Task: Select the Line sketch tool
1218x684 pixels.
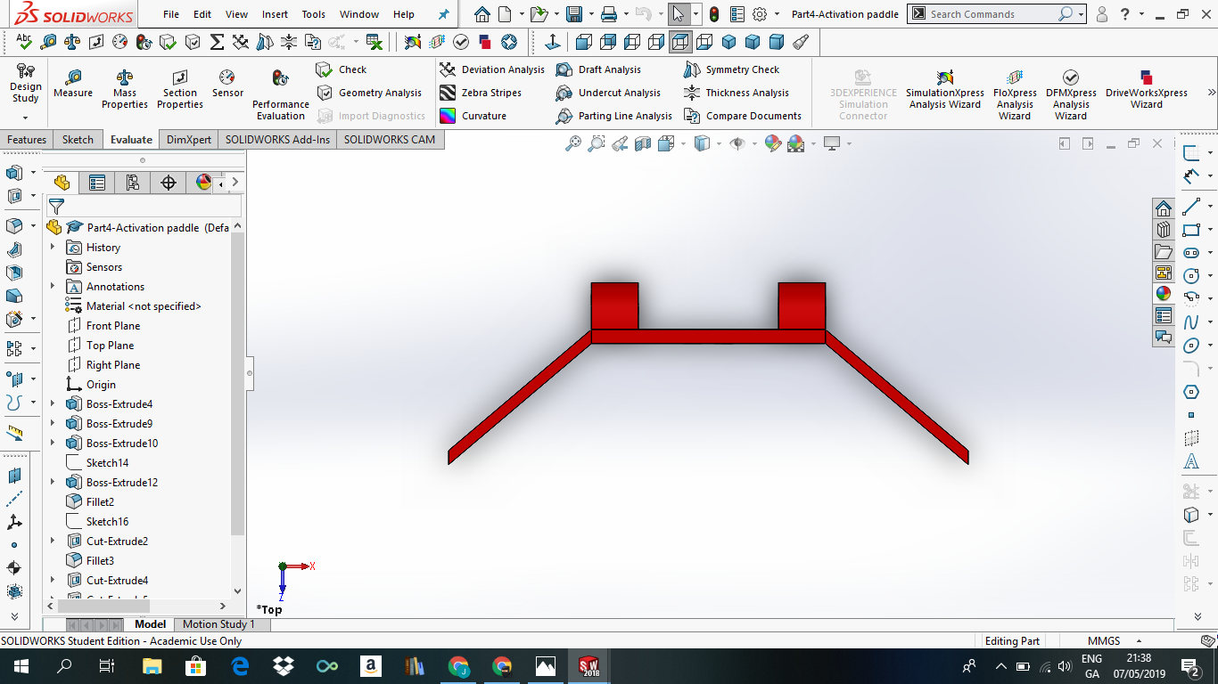Action: 1191,207
